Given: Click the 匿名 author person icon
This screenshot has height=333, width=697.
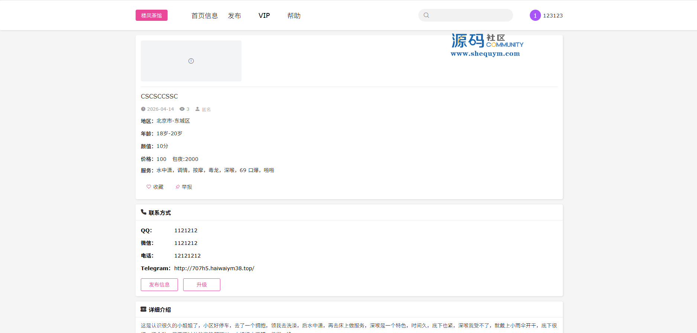Looking at the screenshot, I should point(198,109).
